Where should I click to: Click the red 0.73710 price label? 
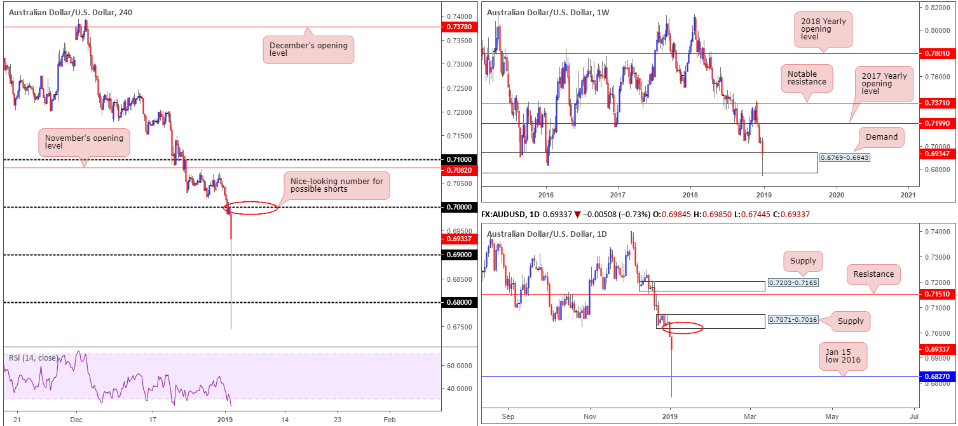pos(937,102)
